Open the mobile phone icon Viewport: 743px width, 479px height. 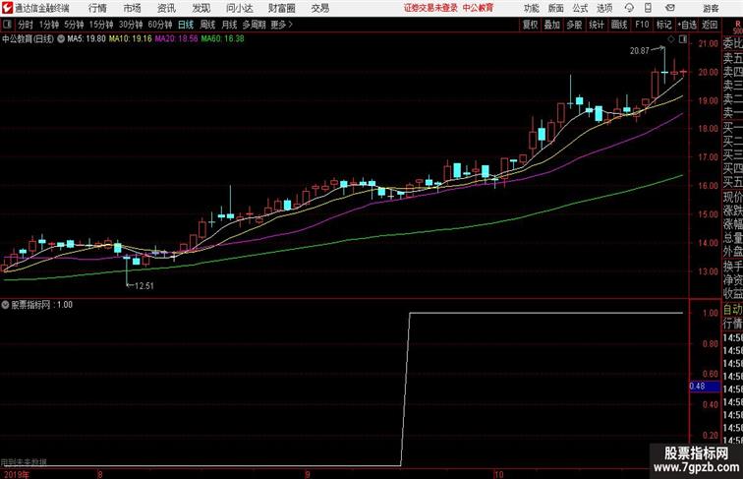648,8
